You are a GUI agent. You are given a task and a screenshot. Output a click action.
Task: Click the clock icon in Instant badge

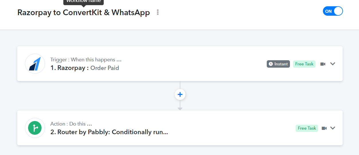click(x=271, y=64)
